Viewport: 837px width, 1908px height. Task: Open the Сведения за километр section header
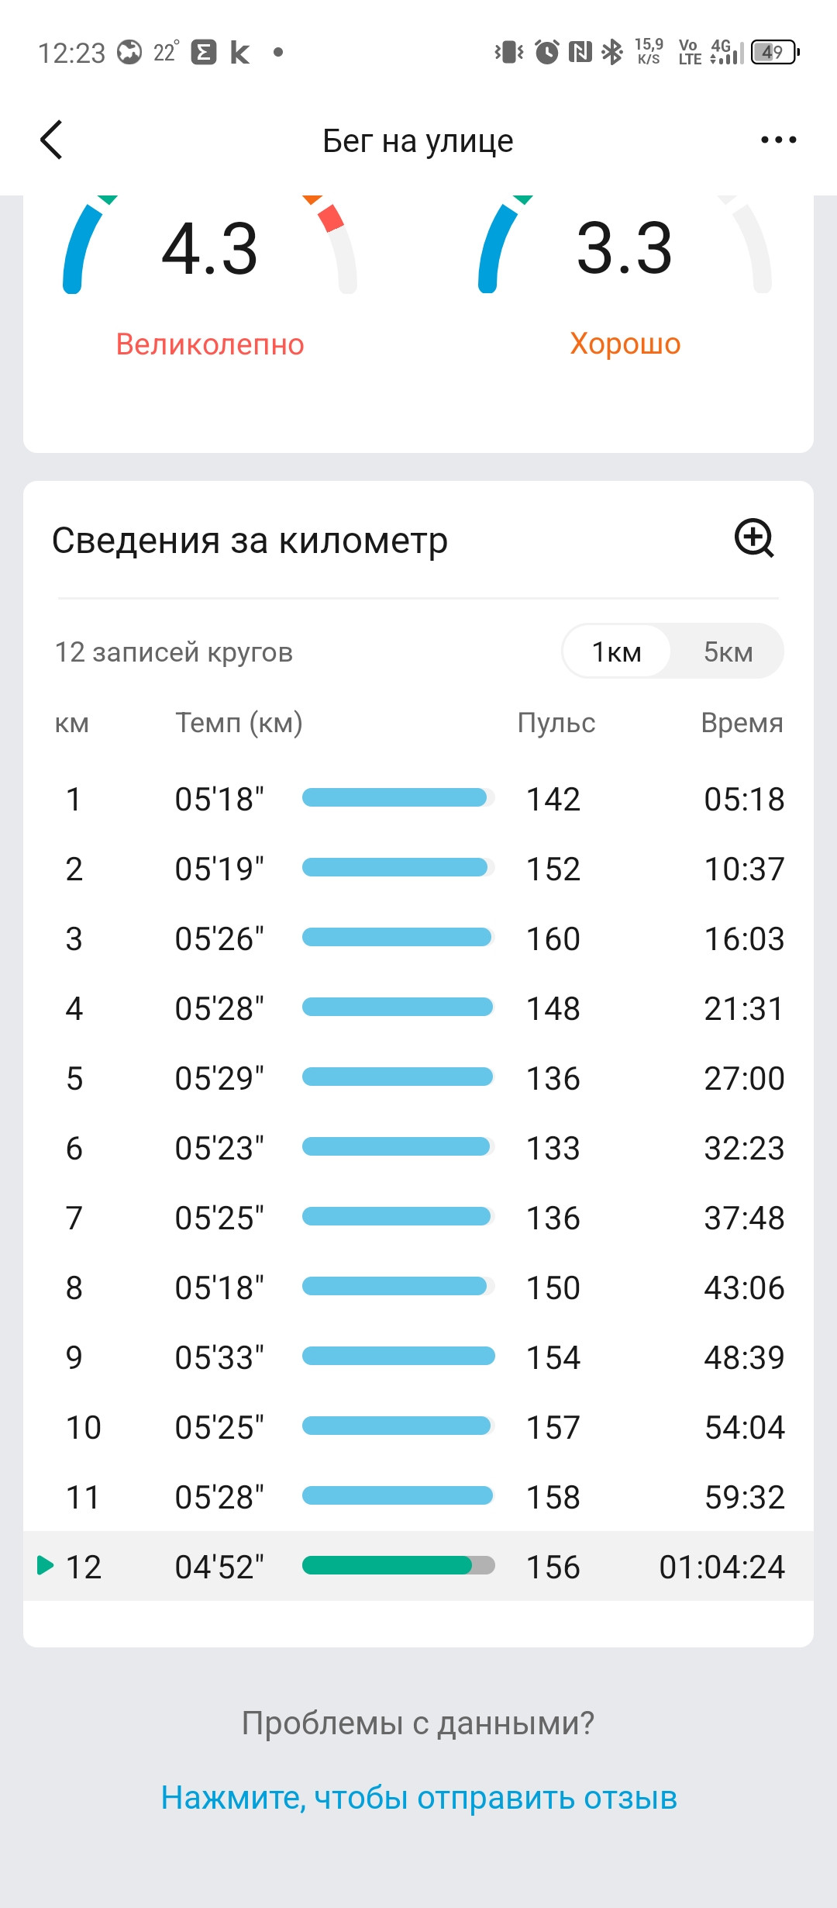pyautogui.click(x=250, y=540)
